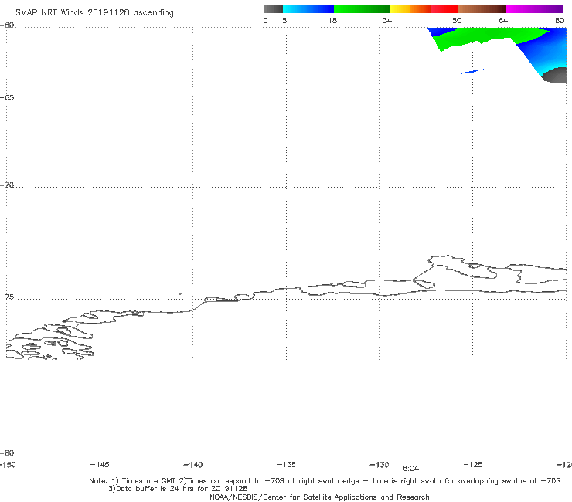This screenshot has height=502, width=572.
Task: Click the brown segment of the color bar
Action: 482,9
